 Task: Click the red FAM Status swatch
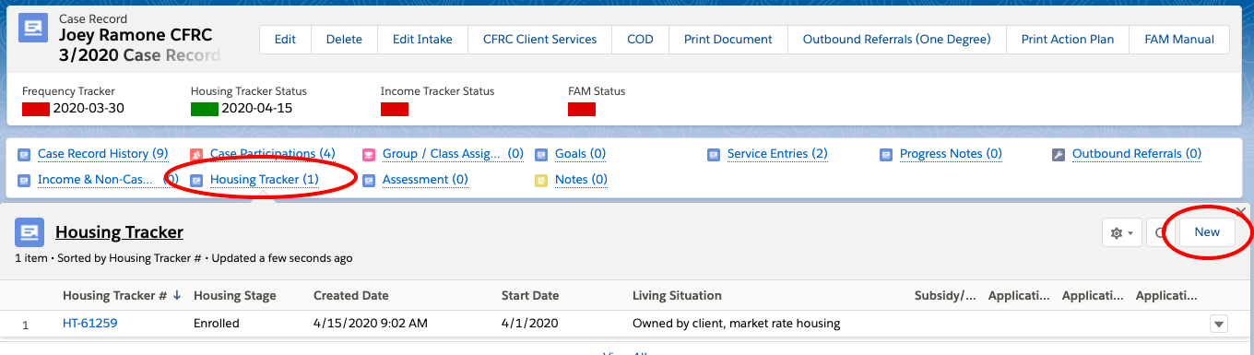coord(582,109)
